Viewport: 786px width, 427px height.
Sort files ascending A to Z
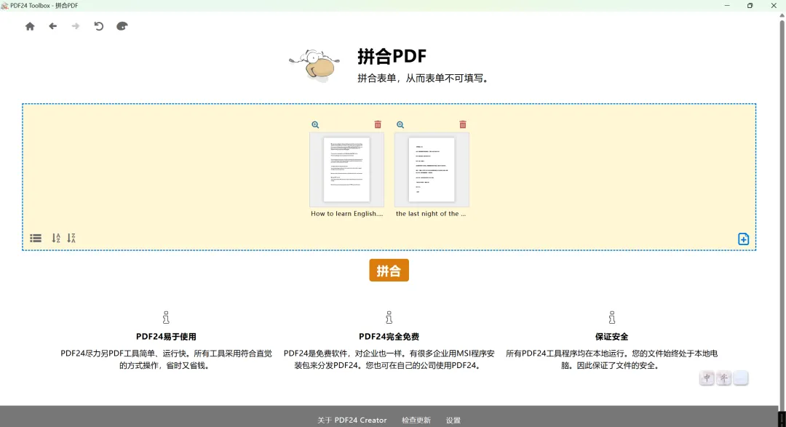point(55,238)
